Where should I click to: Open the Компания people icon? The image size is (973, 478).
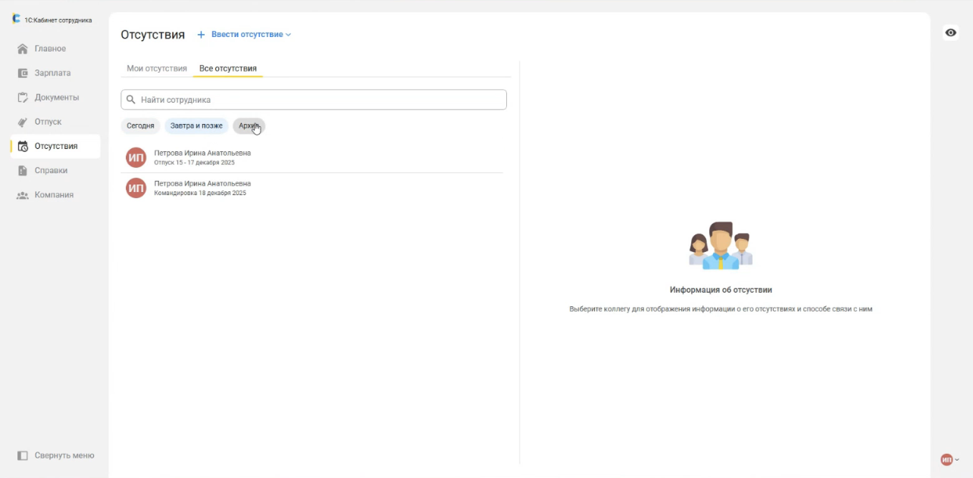23,195
